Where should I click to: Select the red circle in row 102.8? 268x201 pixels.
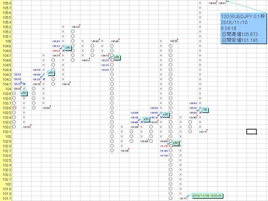pos(171,146)
